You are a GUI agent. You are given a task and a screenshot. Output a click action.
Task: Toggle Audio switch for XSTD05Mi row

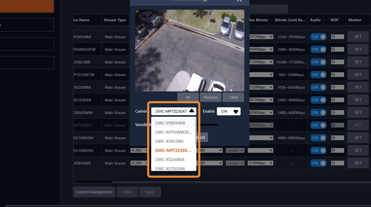coord(318,100)
